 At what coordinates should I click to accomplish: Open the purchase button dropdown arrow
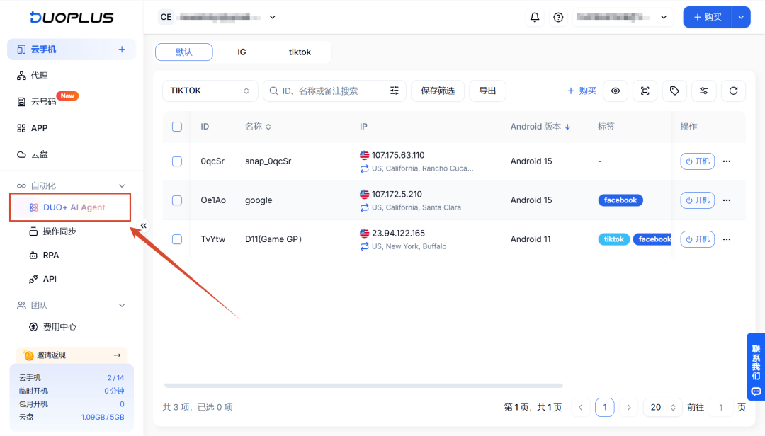(741, 17)
